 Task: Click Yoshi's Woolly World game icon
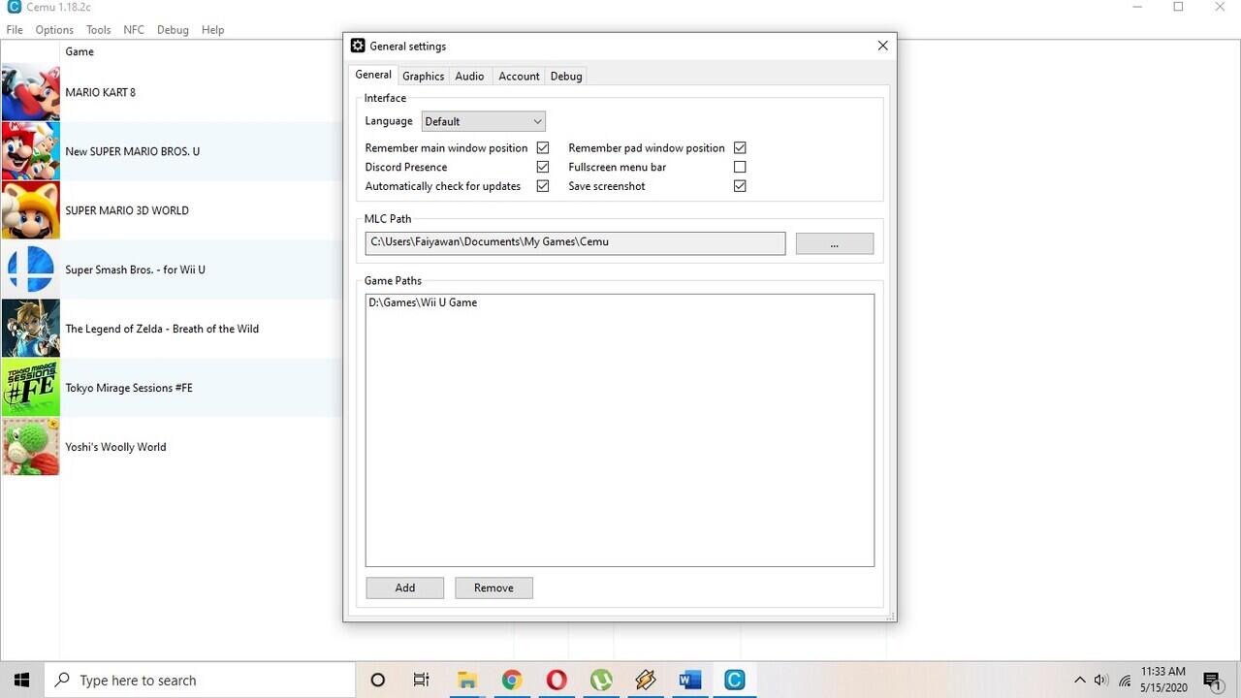click(30, 447)
